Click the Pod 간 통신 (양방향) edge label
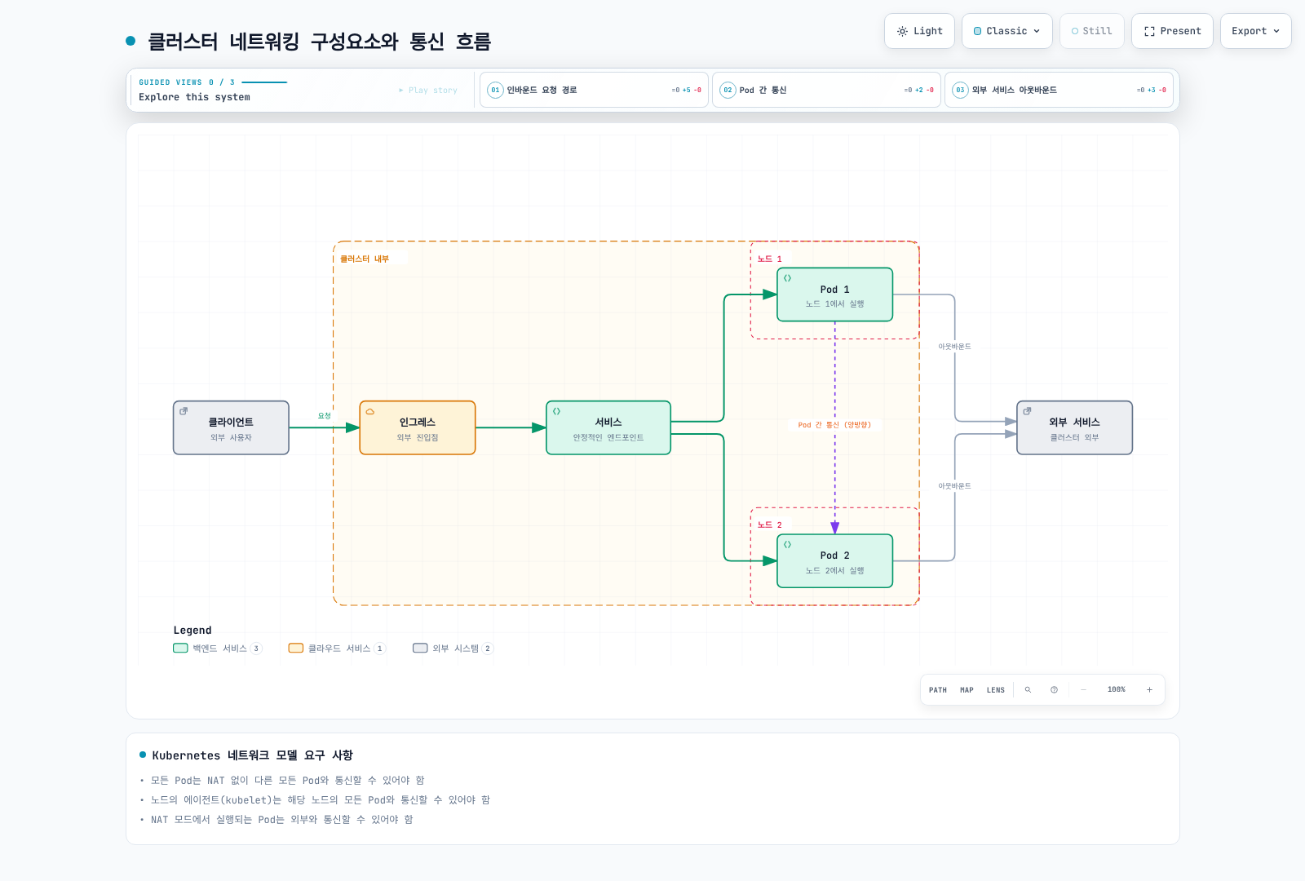The width and height of the screenshot is (1305, 881). coord(834,425)
